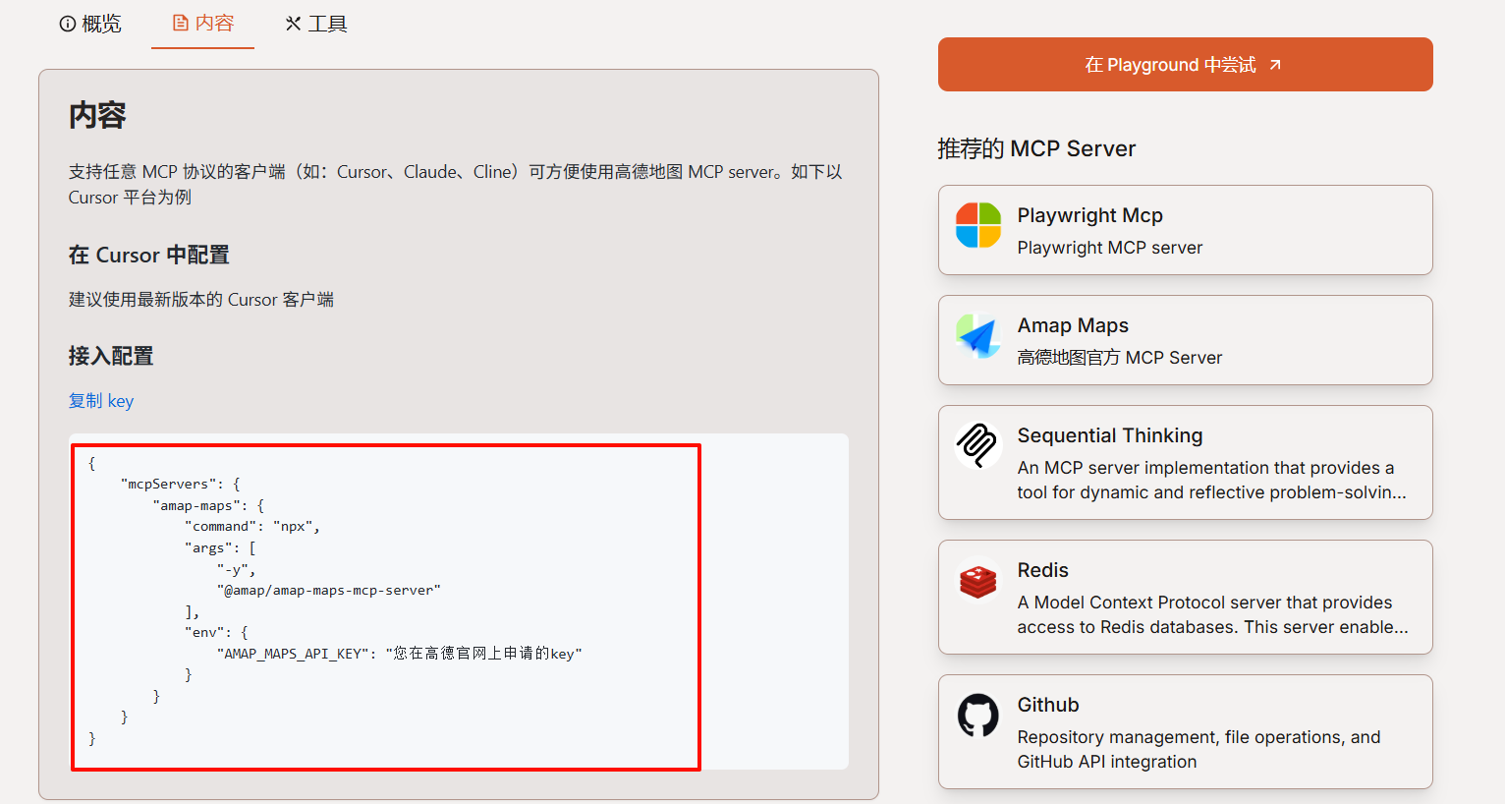1505x804 pixels.
Task: Open the Redis server card
Action: pos(1186,597)
